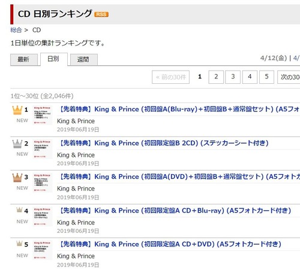Go to results page 3
Viewport: 300px width, 270px height.
coord(233,77)
